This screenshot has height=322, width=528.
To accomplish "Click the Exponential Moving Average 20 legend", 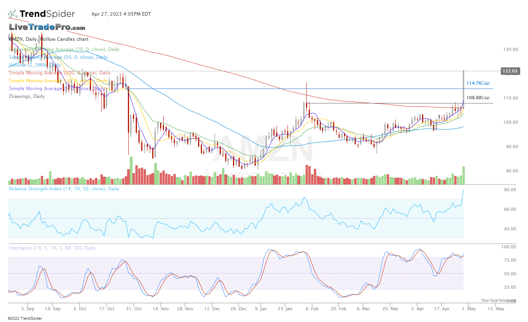I will [64, 49].
